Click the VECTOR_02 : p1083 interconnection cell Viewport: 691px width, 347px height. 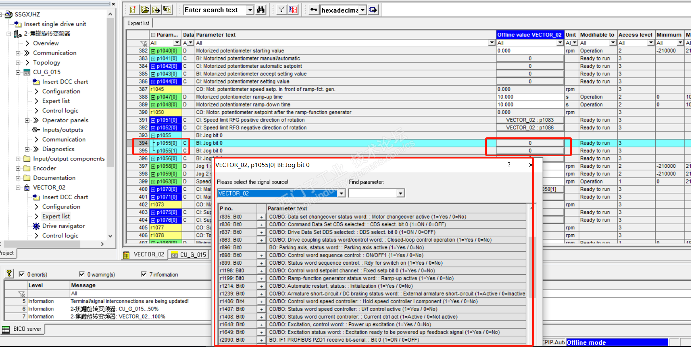tap(530, 120)
